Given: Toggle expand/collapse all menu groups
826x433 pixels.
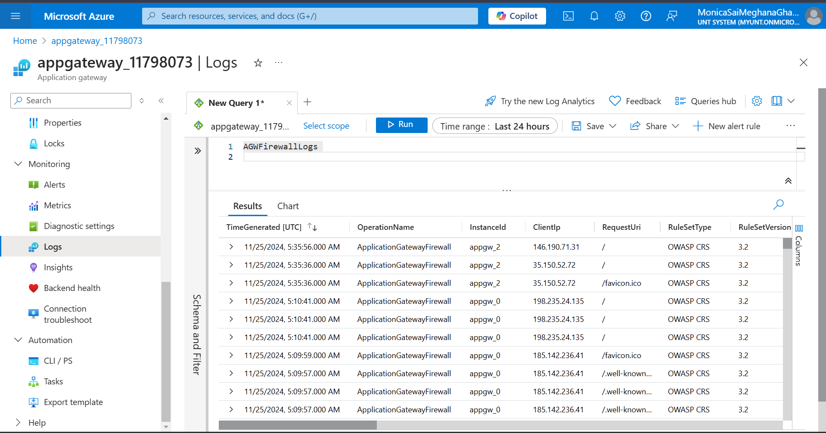Looking at the screenshot, I should [x=142, y=101].
